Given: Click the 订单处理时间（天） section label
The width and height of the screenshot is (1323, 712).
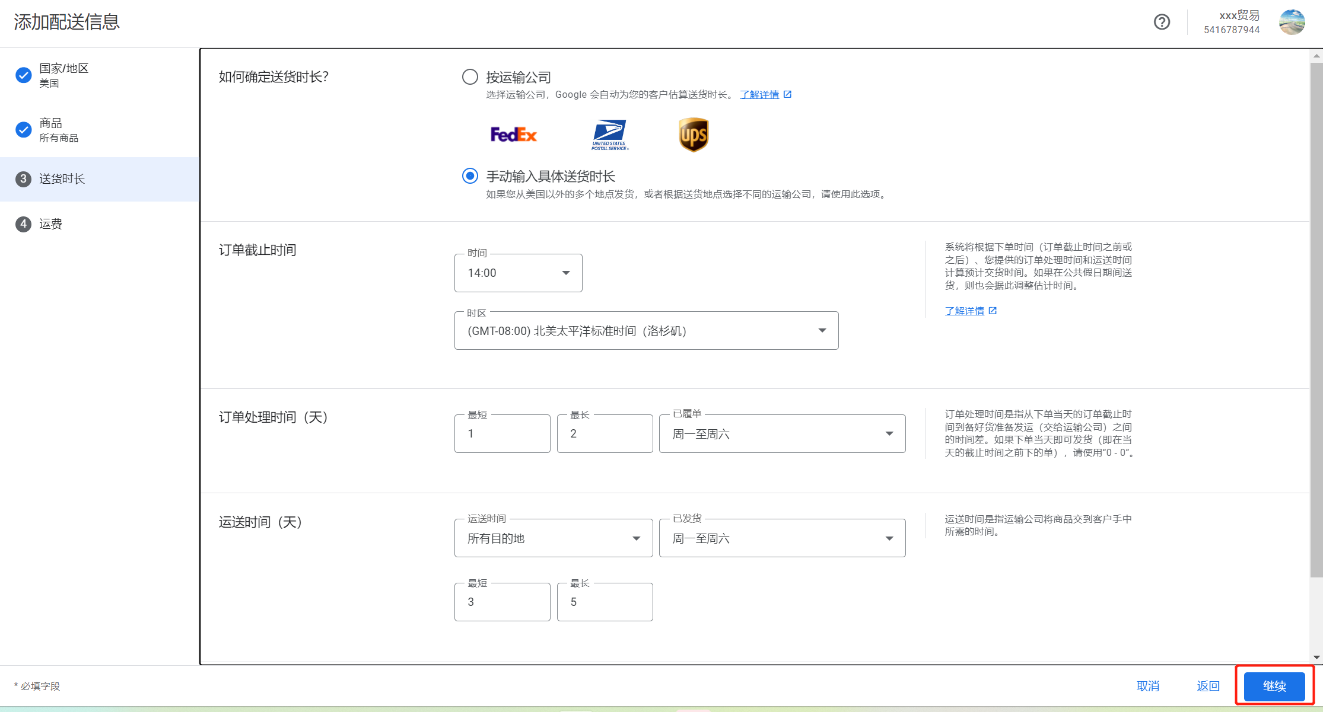Looking at the screenshot, I should pyautogui.click(x=273, y=417).
